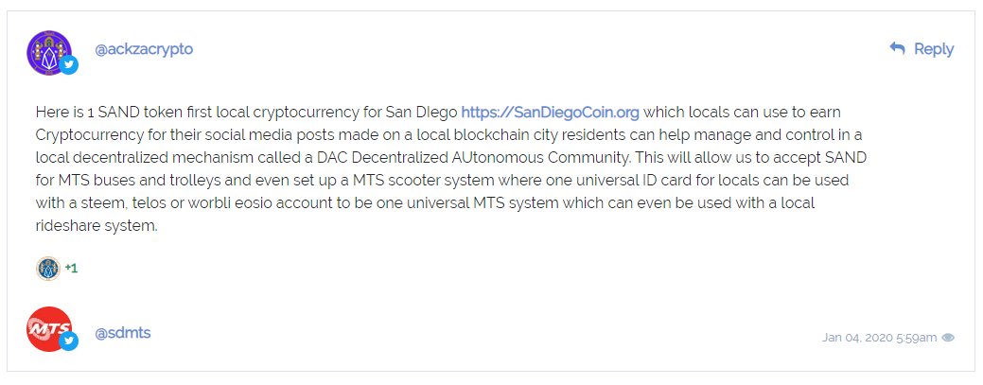The height and width of the screenshot is (385, 983).
Task: Open the https://SanDiegoCoin.org link
Action: point(551,113)
